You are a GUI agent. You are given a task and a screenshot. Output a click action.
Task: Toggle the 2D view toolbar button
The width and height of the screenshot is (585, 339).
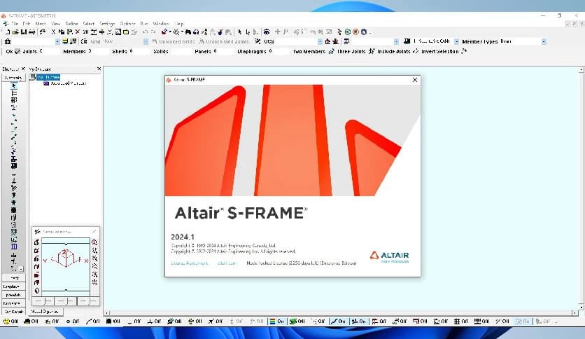pos(85,32)
